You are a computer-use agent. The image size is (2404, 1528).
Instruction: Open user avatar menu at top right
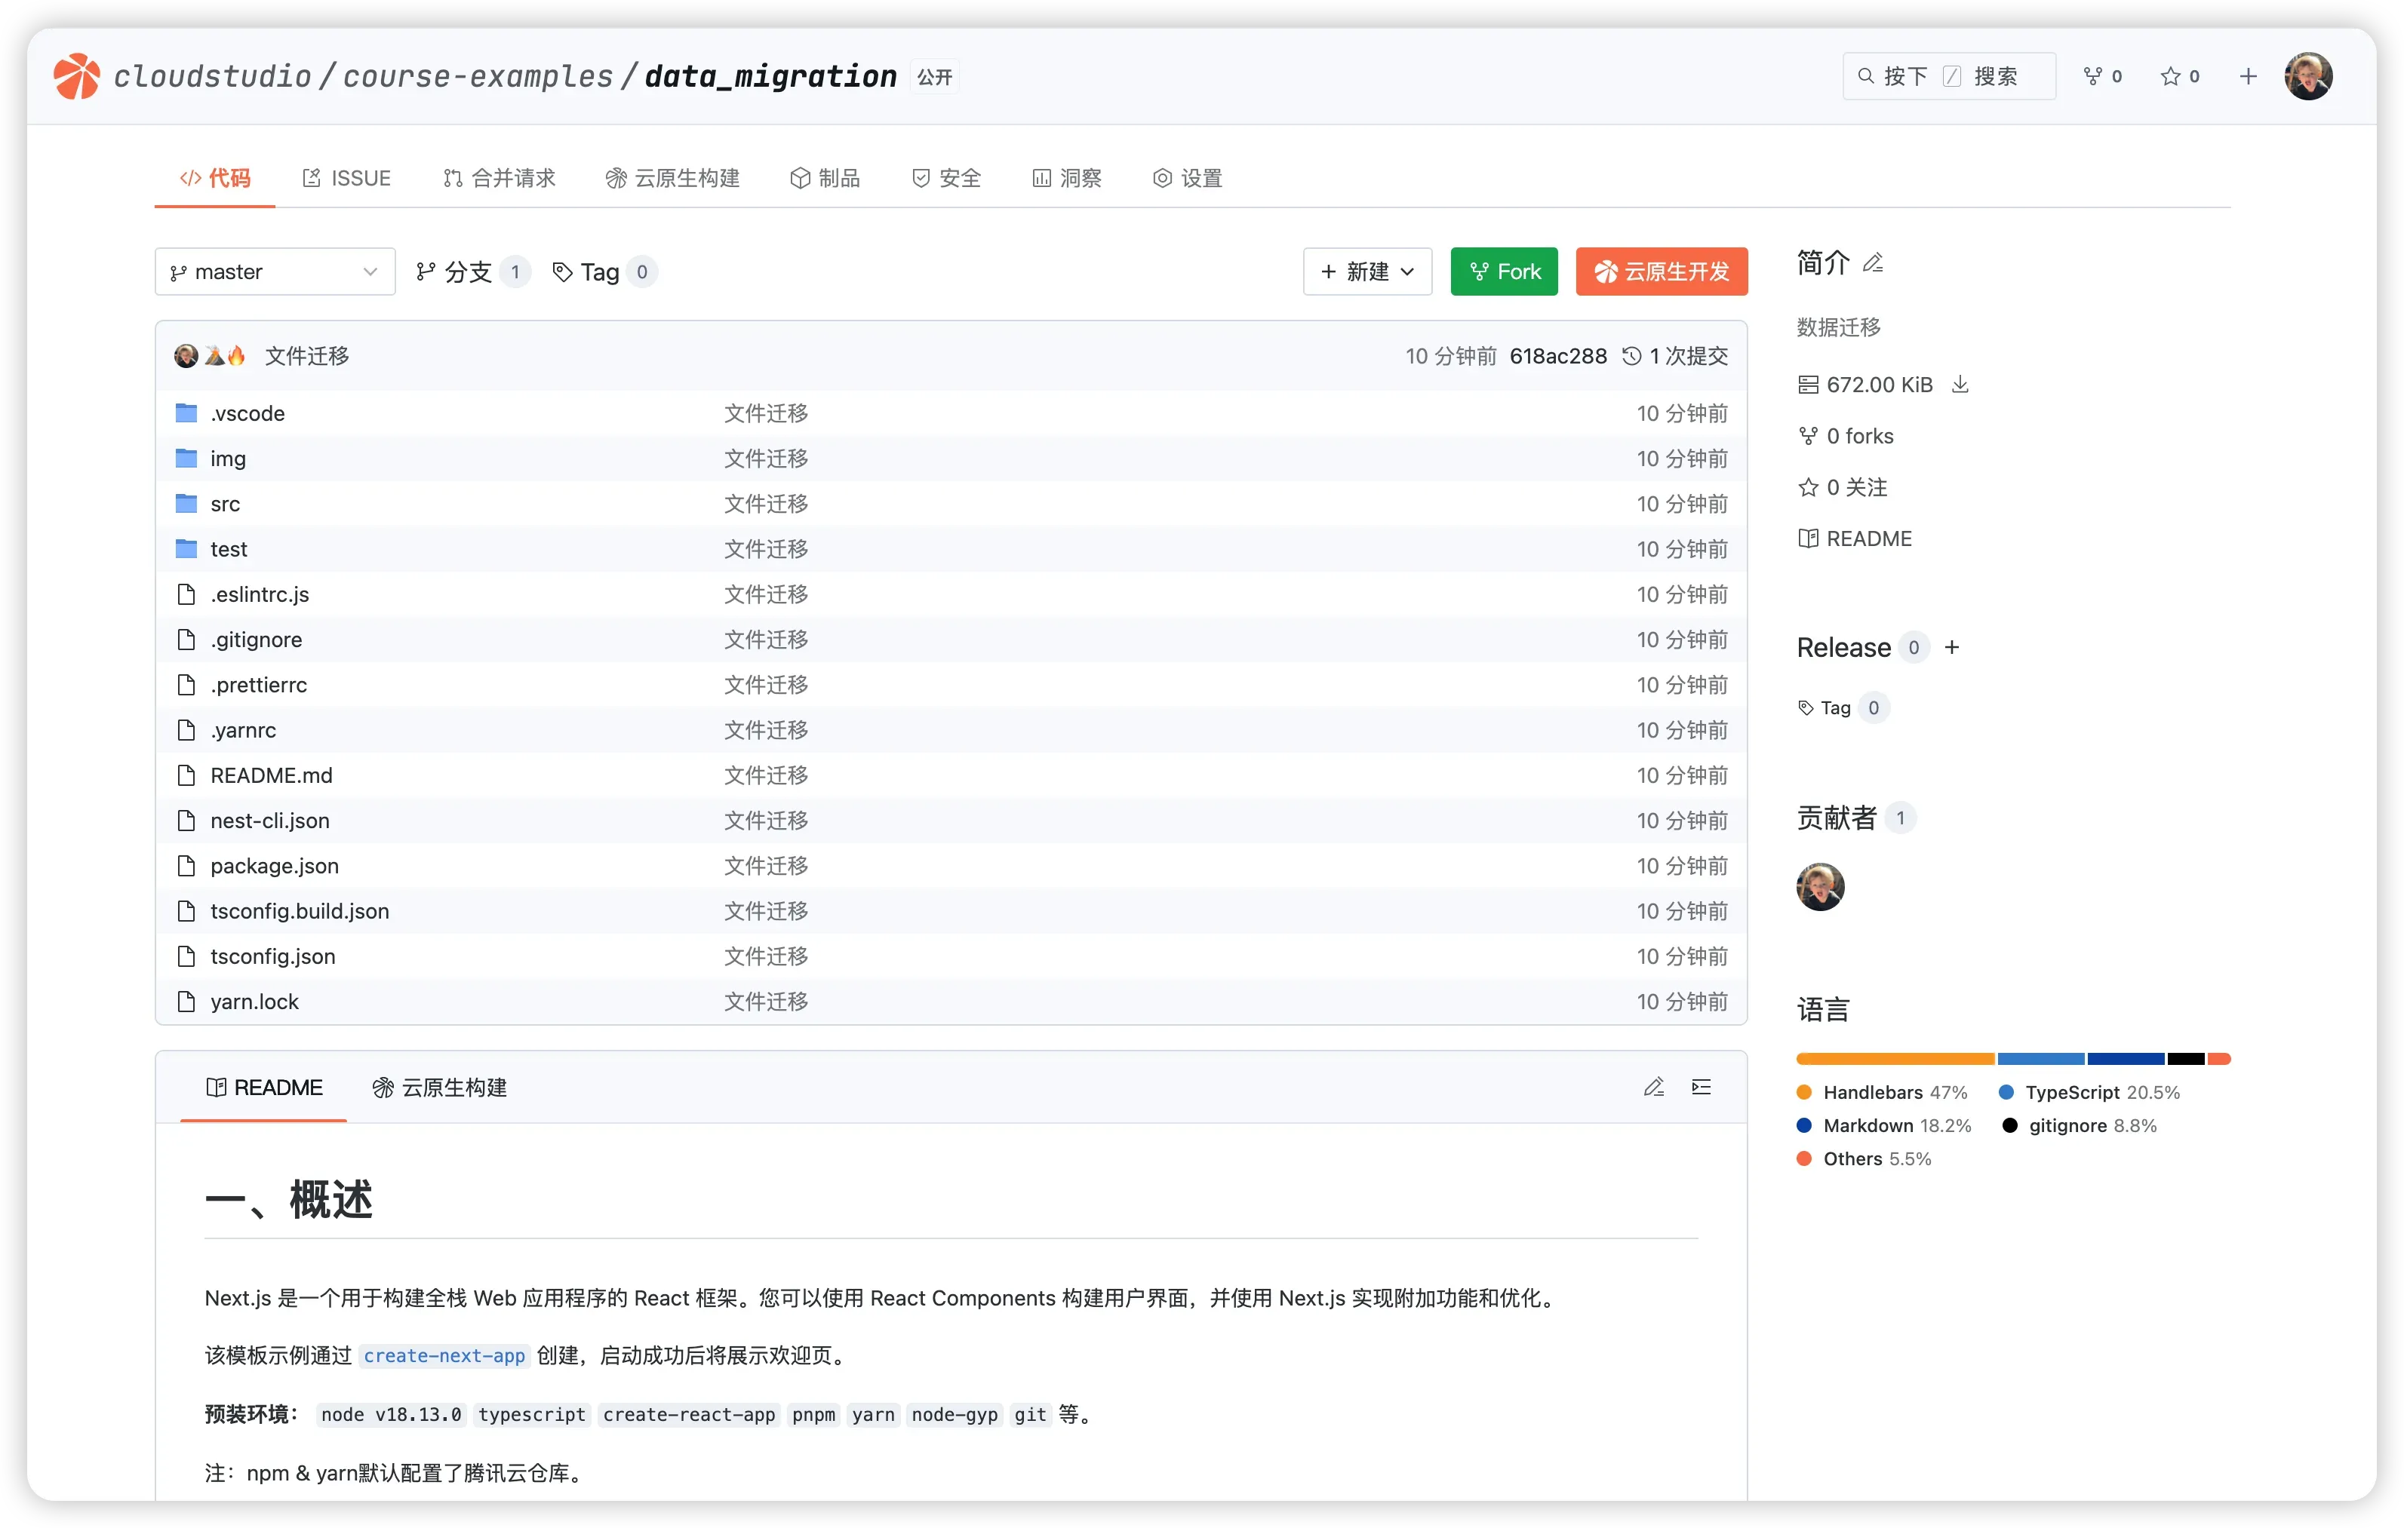(2308, 76)
